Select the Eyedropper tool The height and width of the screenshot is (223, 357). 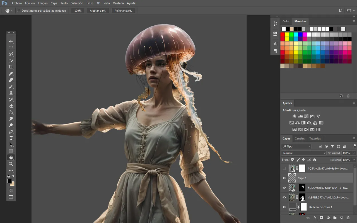11,74
